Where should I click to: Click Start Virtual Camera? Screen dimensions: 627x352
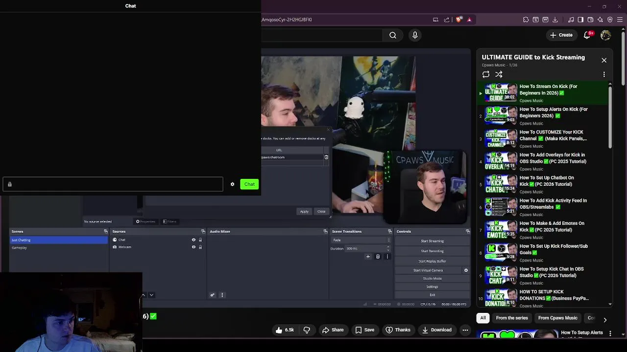click(x=428, y=270)
